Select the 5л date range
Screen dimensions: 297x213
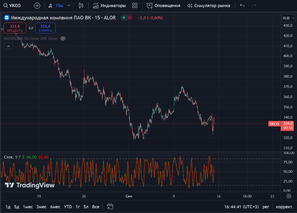[x=86, y=207]
